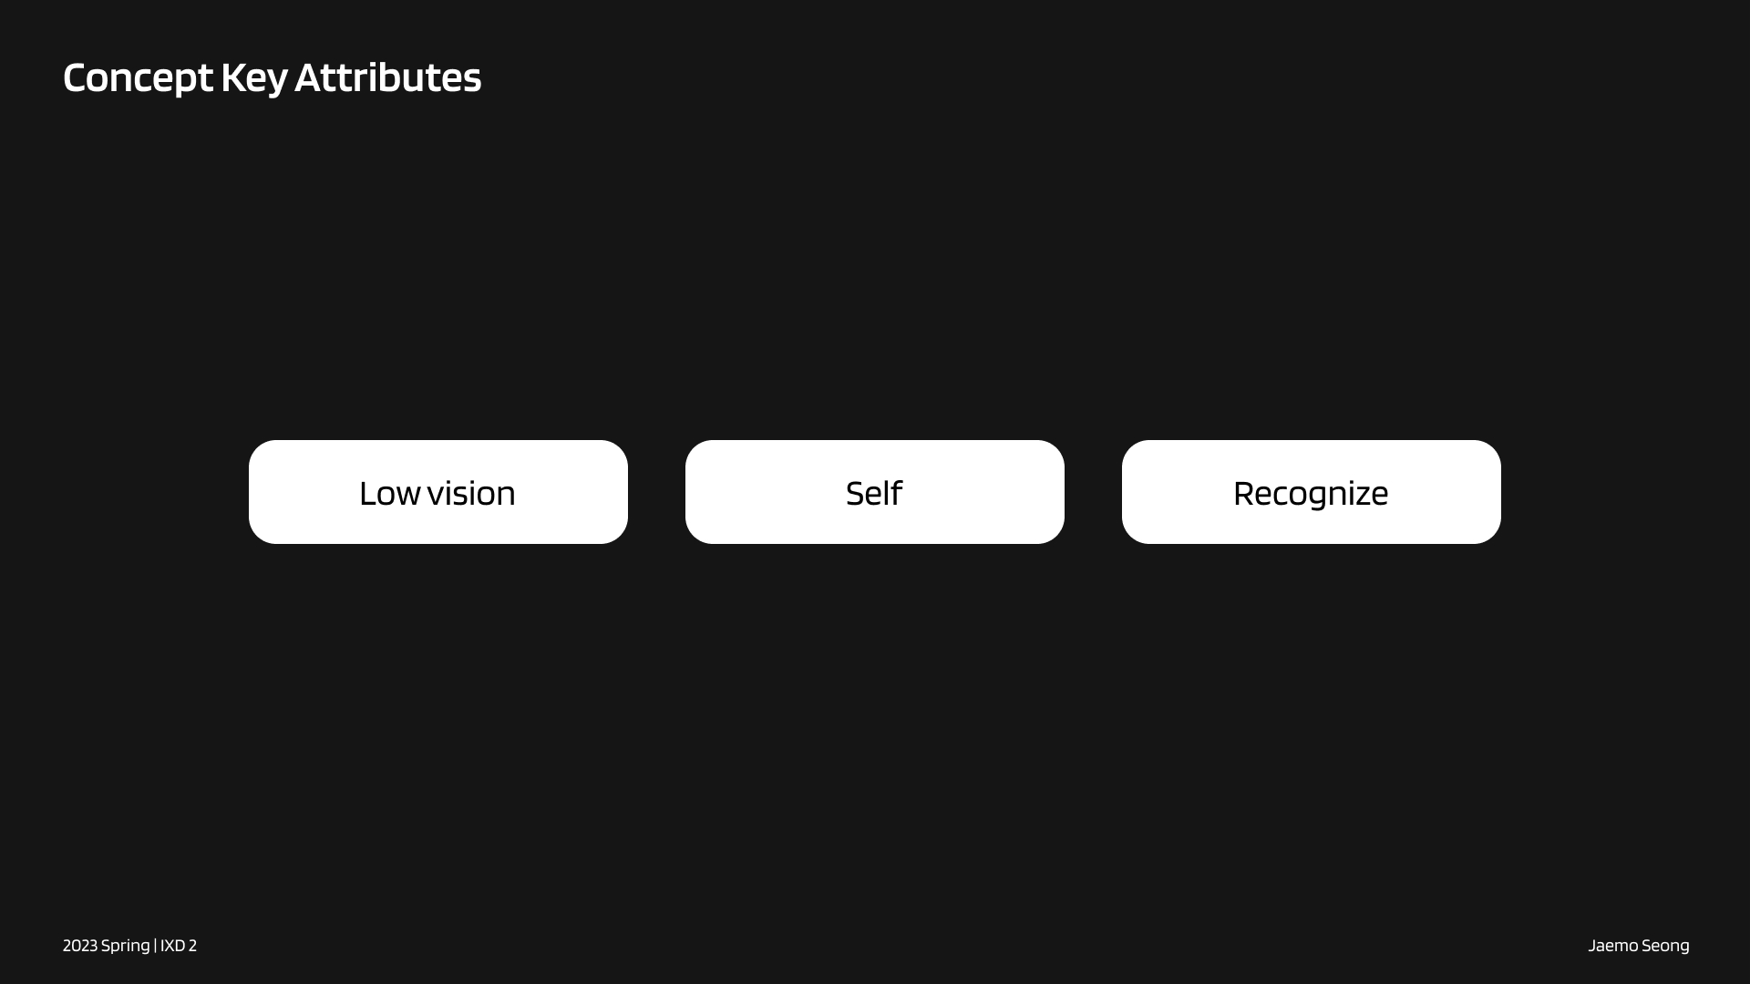Click the word "Concept" in the title
1750x984 pixels.
click(138, 78)
